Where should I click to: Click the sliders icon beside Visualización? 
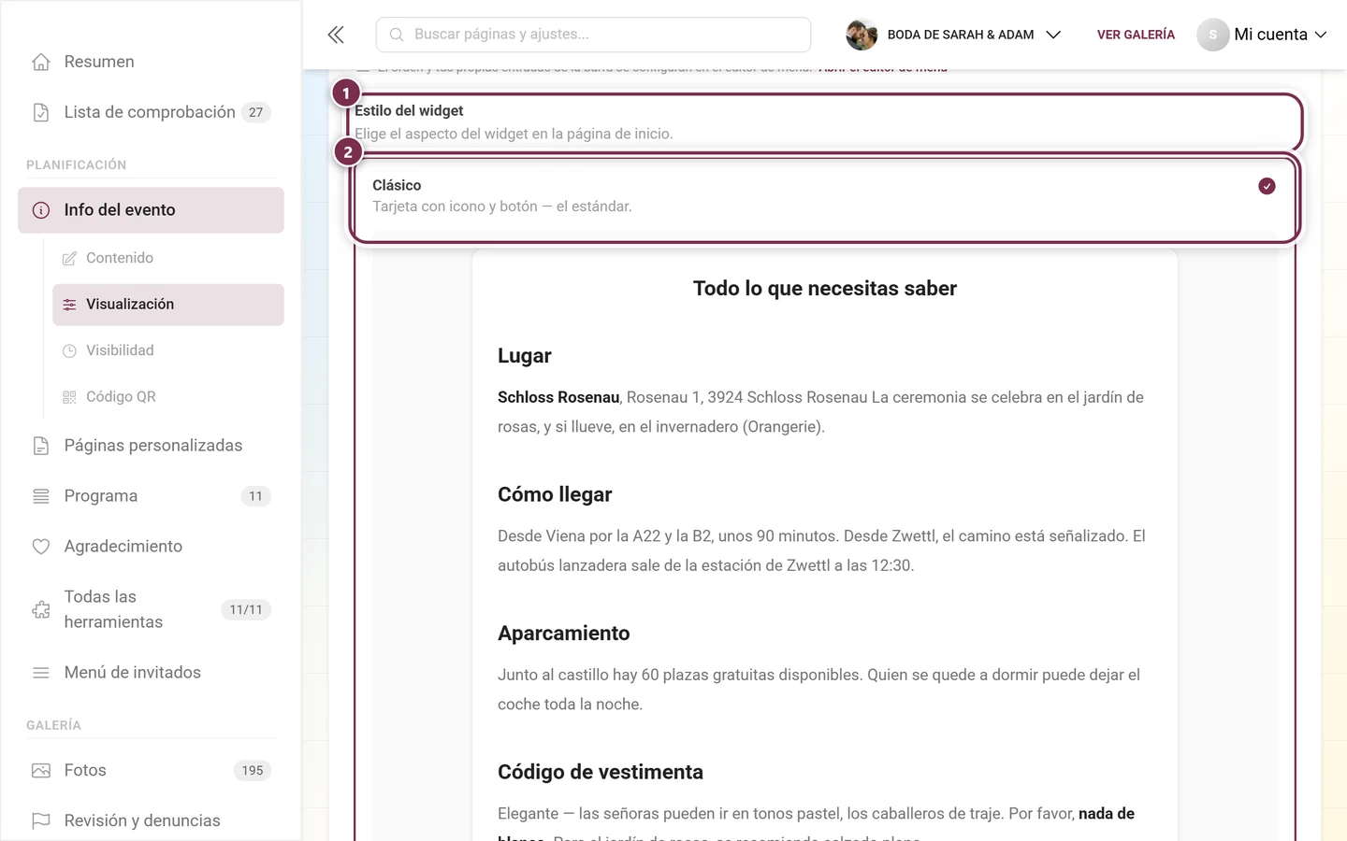69,305
